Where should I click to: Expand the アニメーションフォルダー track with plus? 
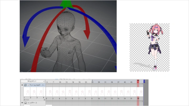(28, 85)
